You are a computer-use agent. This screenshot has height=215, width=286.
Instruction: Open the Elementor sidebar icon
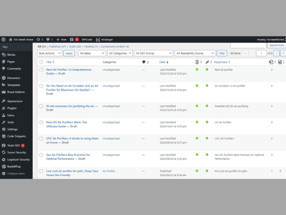(x=4, y=78)
